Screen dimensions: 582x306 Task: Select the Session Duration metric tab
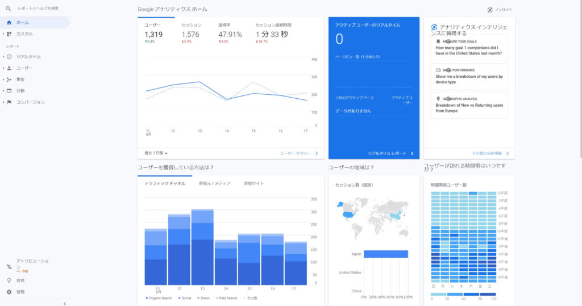[274, 33]
